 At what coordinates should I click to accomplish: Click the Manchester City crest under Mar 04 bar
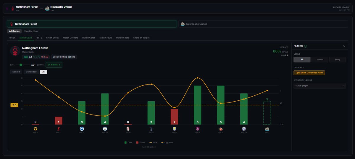pyautogui.click(x=105, y=129)
